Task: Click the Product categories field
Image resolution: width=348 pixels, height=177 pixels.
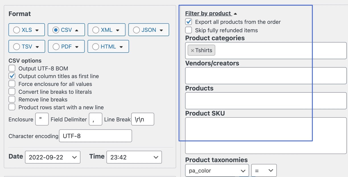Action: [x=266, y=50]
